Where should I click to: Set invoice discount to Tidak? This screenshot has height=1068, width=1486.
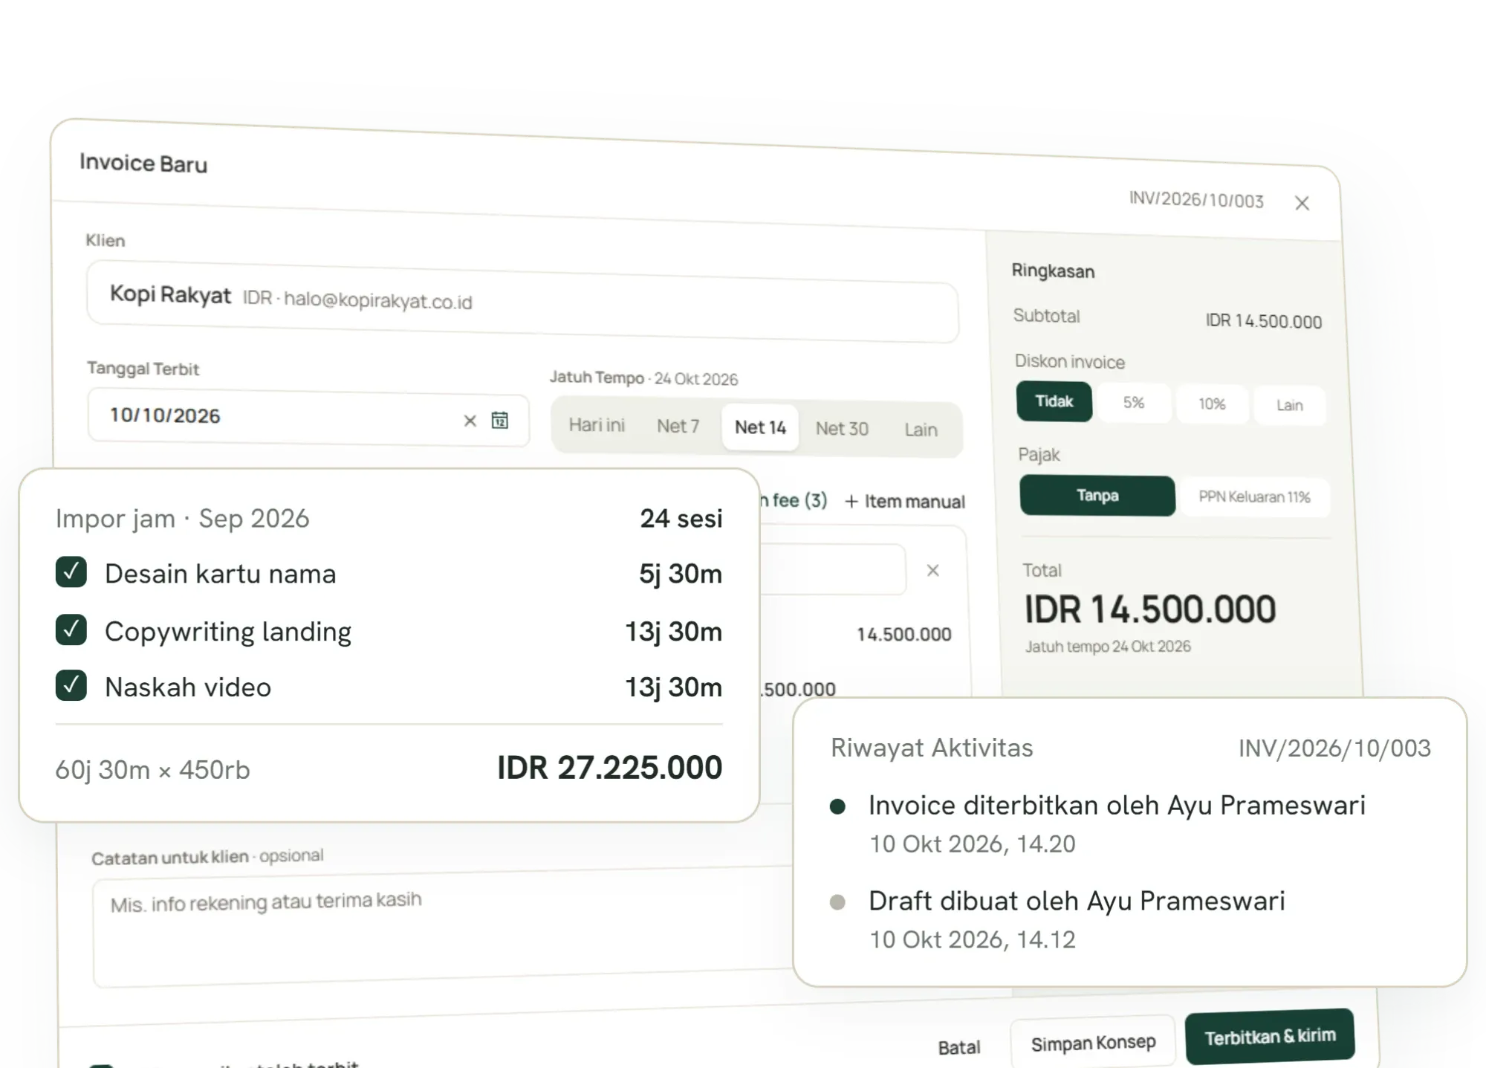(1054, 401)
